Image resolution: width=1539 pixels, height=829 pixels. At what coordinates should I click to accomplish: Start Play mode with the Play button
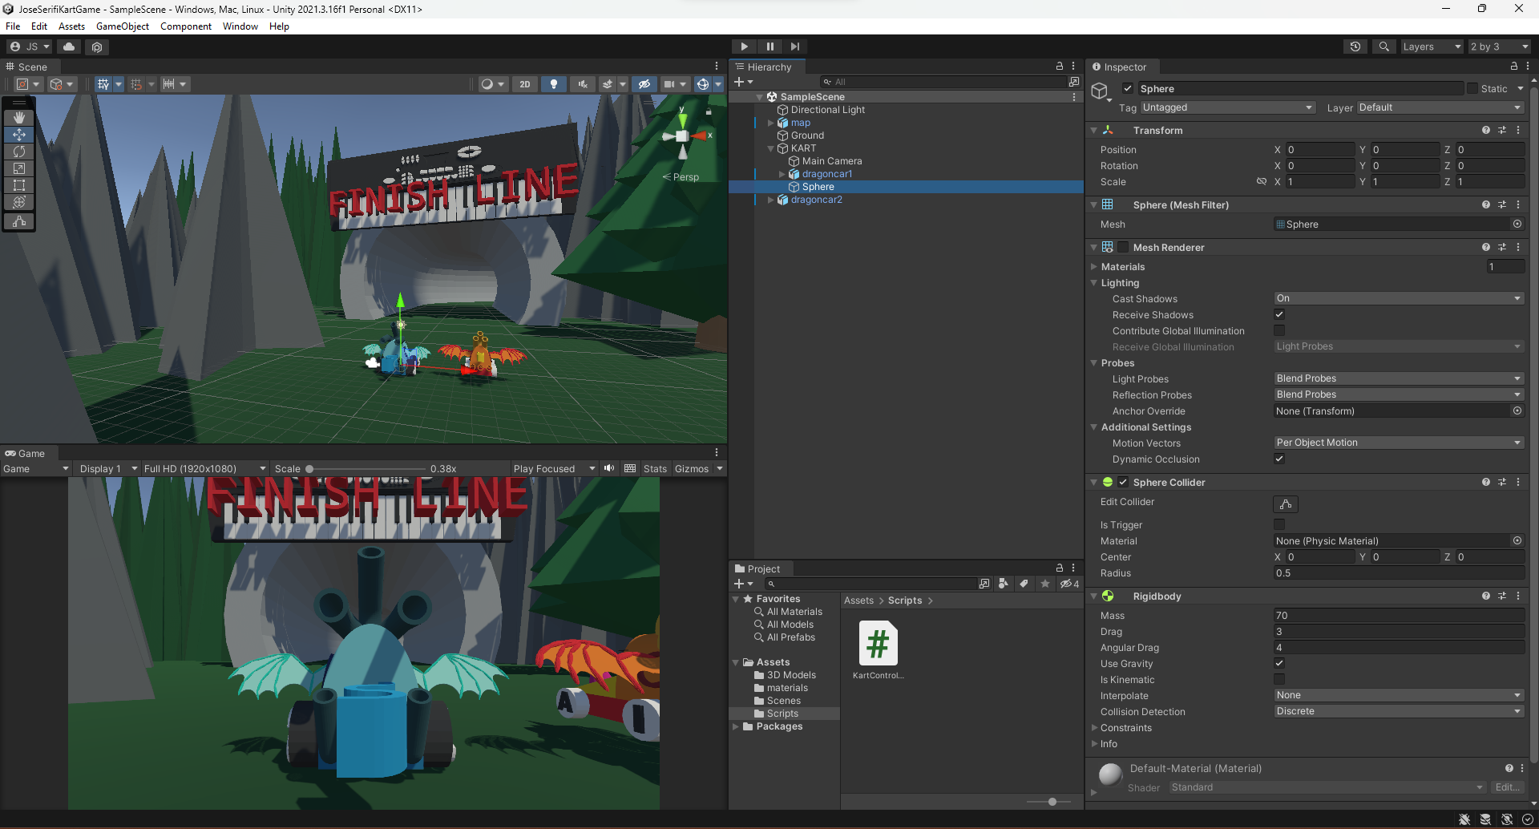(x=744, y=47)
